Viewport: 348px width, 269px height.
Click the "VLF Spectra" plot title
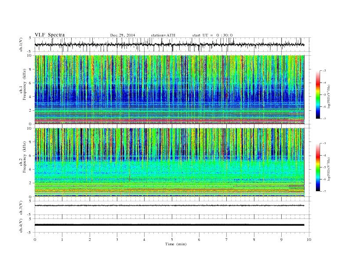[x=50, y=35]
